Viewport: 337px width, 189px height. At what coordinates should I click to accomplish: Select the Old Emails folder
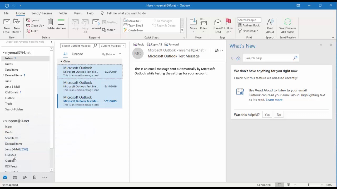(12, 92)
